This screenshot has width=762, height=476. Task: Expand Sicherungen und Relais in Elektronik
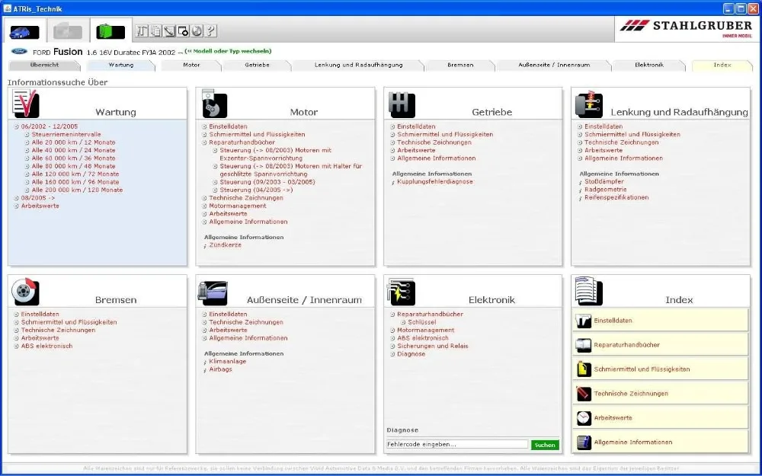[x=392, y=347]
